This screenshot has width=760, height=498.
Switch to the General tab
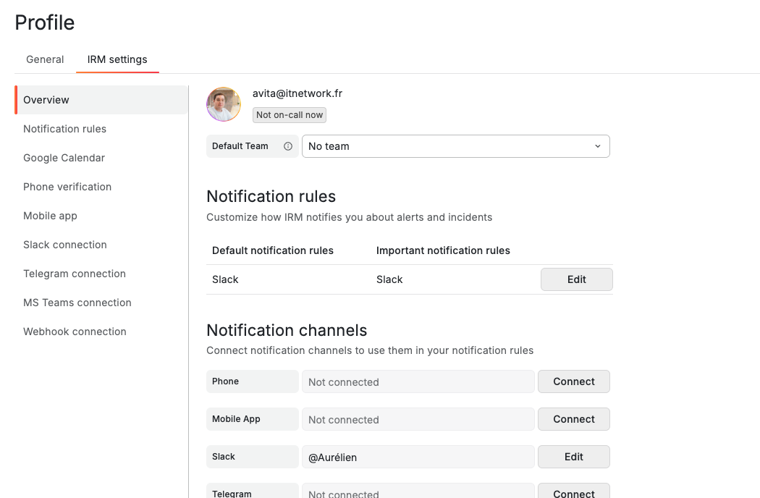coord(44,59)
